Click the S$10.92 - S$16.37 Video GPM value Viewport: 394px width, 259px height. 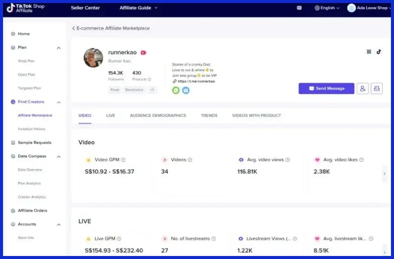tap(110, 171)
